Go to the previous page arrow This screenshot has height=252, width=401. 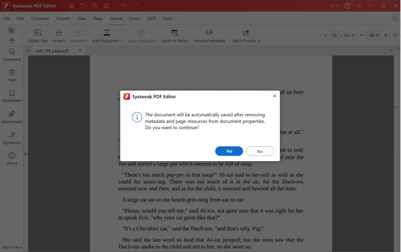[x=325, y=35]
